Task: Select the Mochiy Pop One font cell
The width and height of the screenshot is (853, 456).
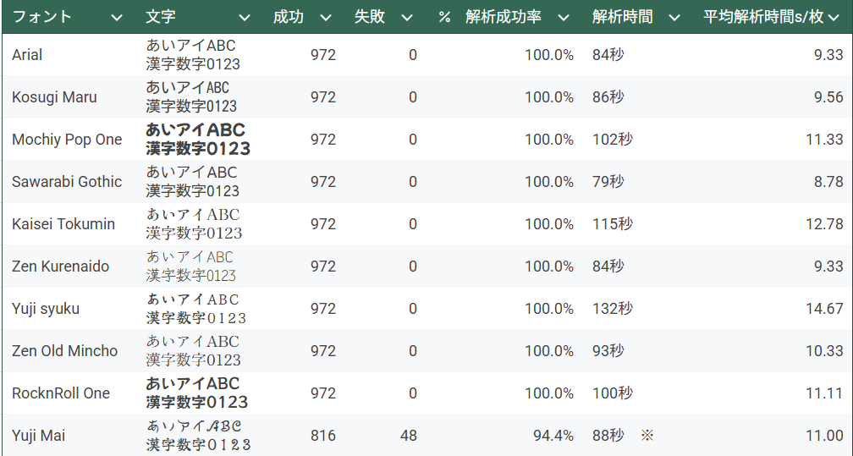Action: [67, 140]
